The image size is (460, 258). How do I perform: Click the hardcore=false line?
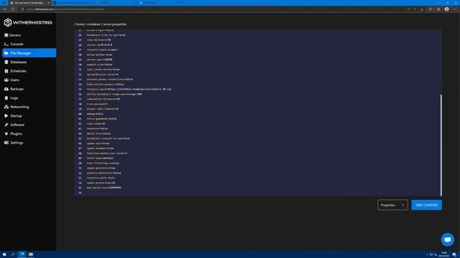pyautogui.click(x=97, y=128)
